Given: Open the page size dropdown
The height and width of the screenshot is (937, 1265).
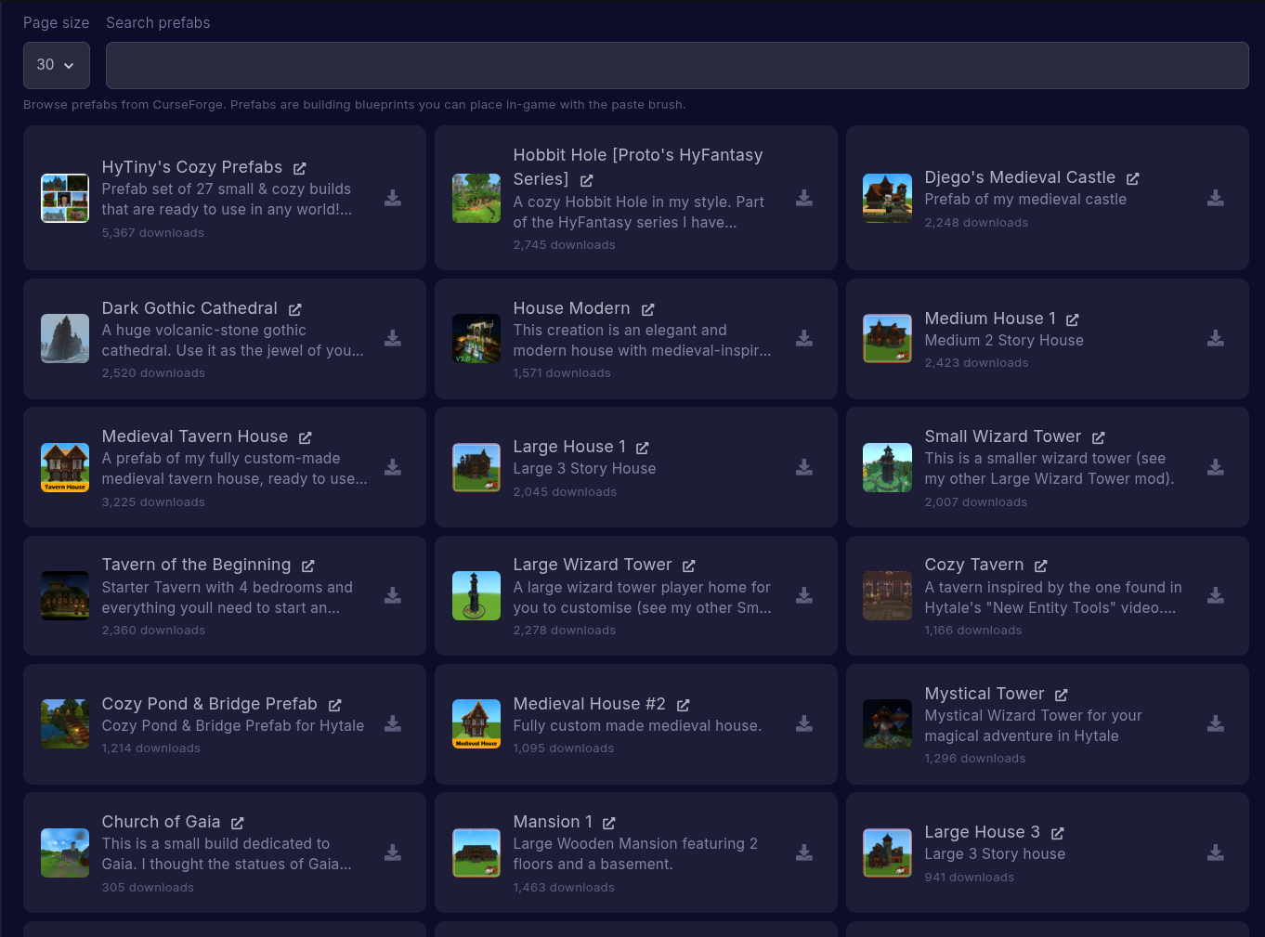Looking at the screenshot, I should 56,65.
